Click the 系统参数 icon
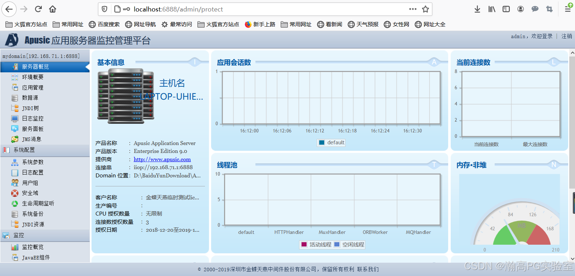Image resolution: width=575 pixels, height=276 pixels. (15, 162)
